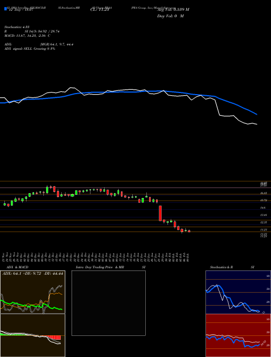Click the 'MACD: 11.67, 14.23, -2.56 C' line
Image resolution: width=271 pixels, height=357 pixels.
28,36
